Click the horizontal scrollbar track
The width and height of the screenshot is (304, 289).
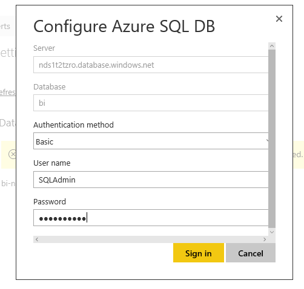151,239
